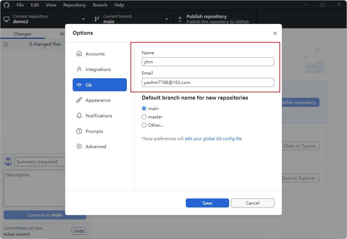The height and width of the screenshot is (239, 347).
Task: Click the GitHub logo in title bar
Action: pyautogui.click(x=7, y=5)
